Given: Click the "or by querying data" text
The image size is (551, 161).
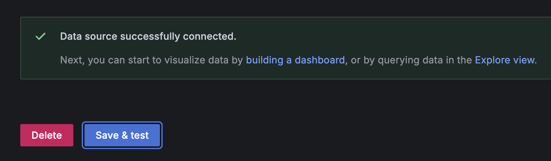Looking at the screenshot, I should (x=395, y=60).
